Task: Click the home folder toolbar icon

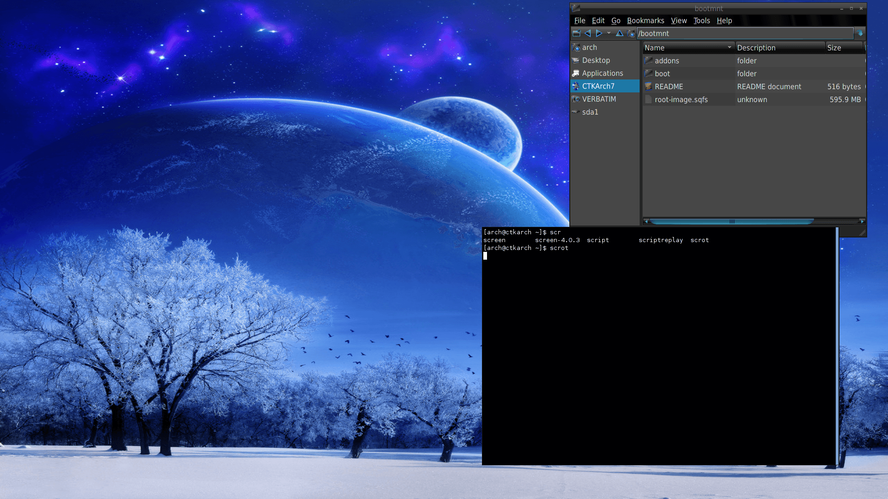Action: click(631, 33)
